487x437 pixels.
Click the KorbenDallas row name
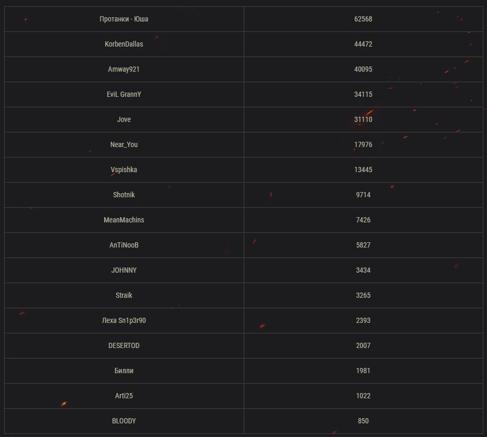124,44
